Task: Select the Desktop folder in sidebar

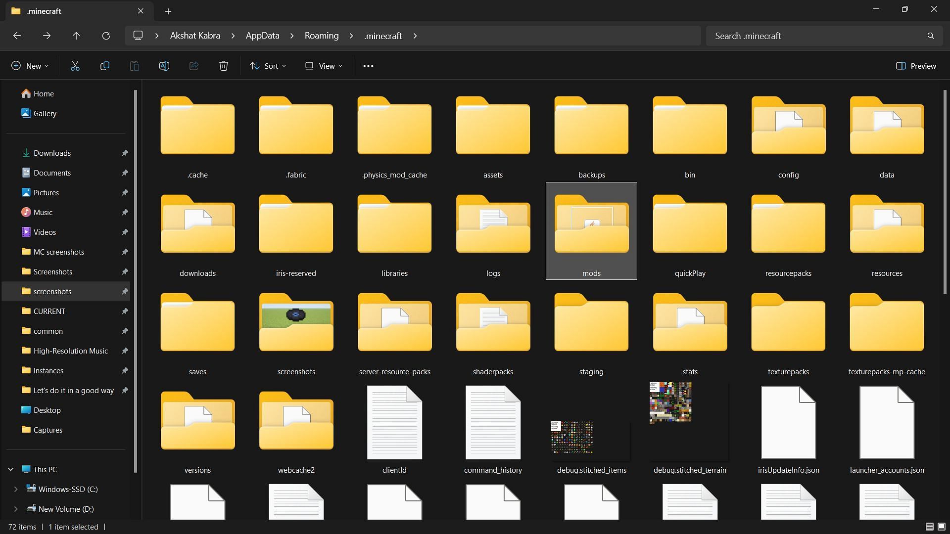Action: pyautogui.click(x=47, y=409)
